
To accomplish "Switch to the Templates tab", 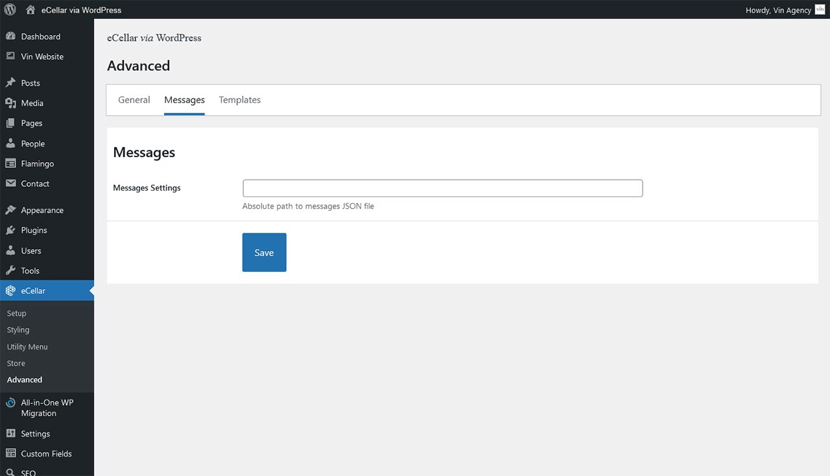I will click(x=240, y=100).
